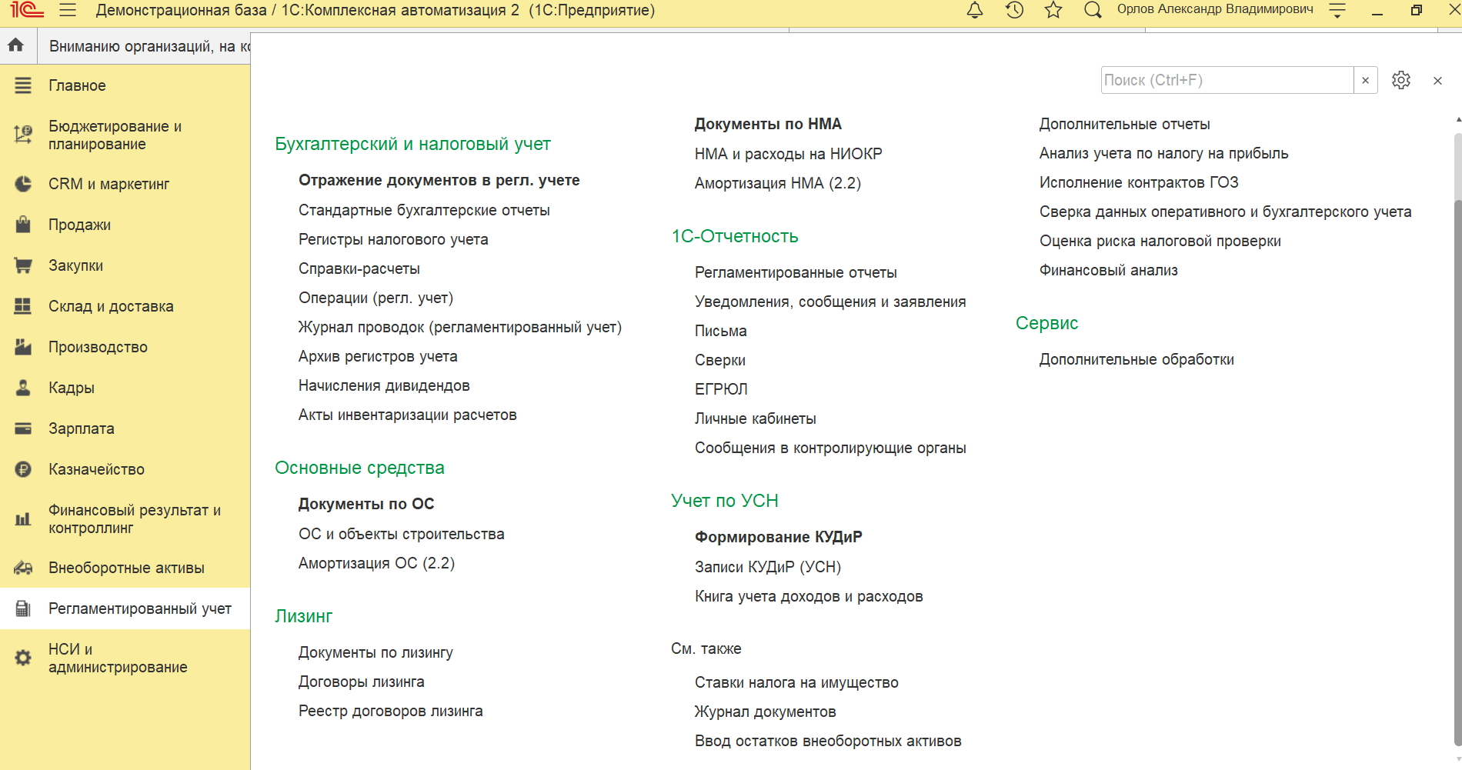
Task: Open Сообщения в контролирующие органы
Action: (830, 448)
